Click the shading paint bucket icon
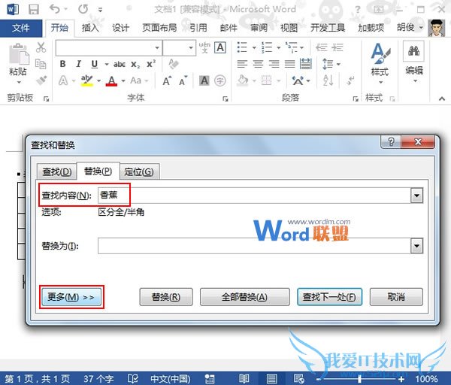 point(243,80)
